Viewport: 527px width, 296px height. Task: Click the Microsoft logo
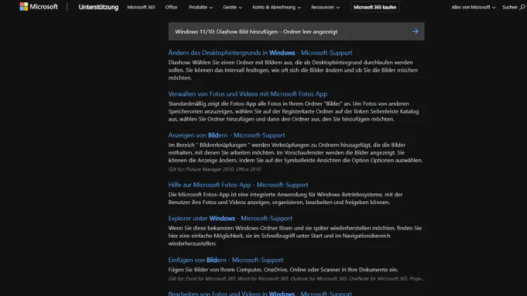(39, 7)
